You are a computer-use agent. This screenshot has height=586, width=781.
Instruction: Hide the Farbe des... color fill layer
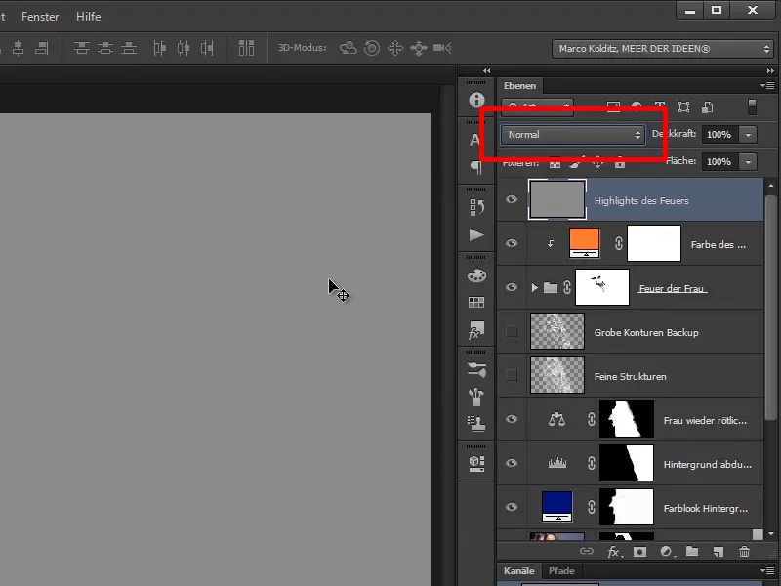(x=512, y=243)
